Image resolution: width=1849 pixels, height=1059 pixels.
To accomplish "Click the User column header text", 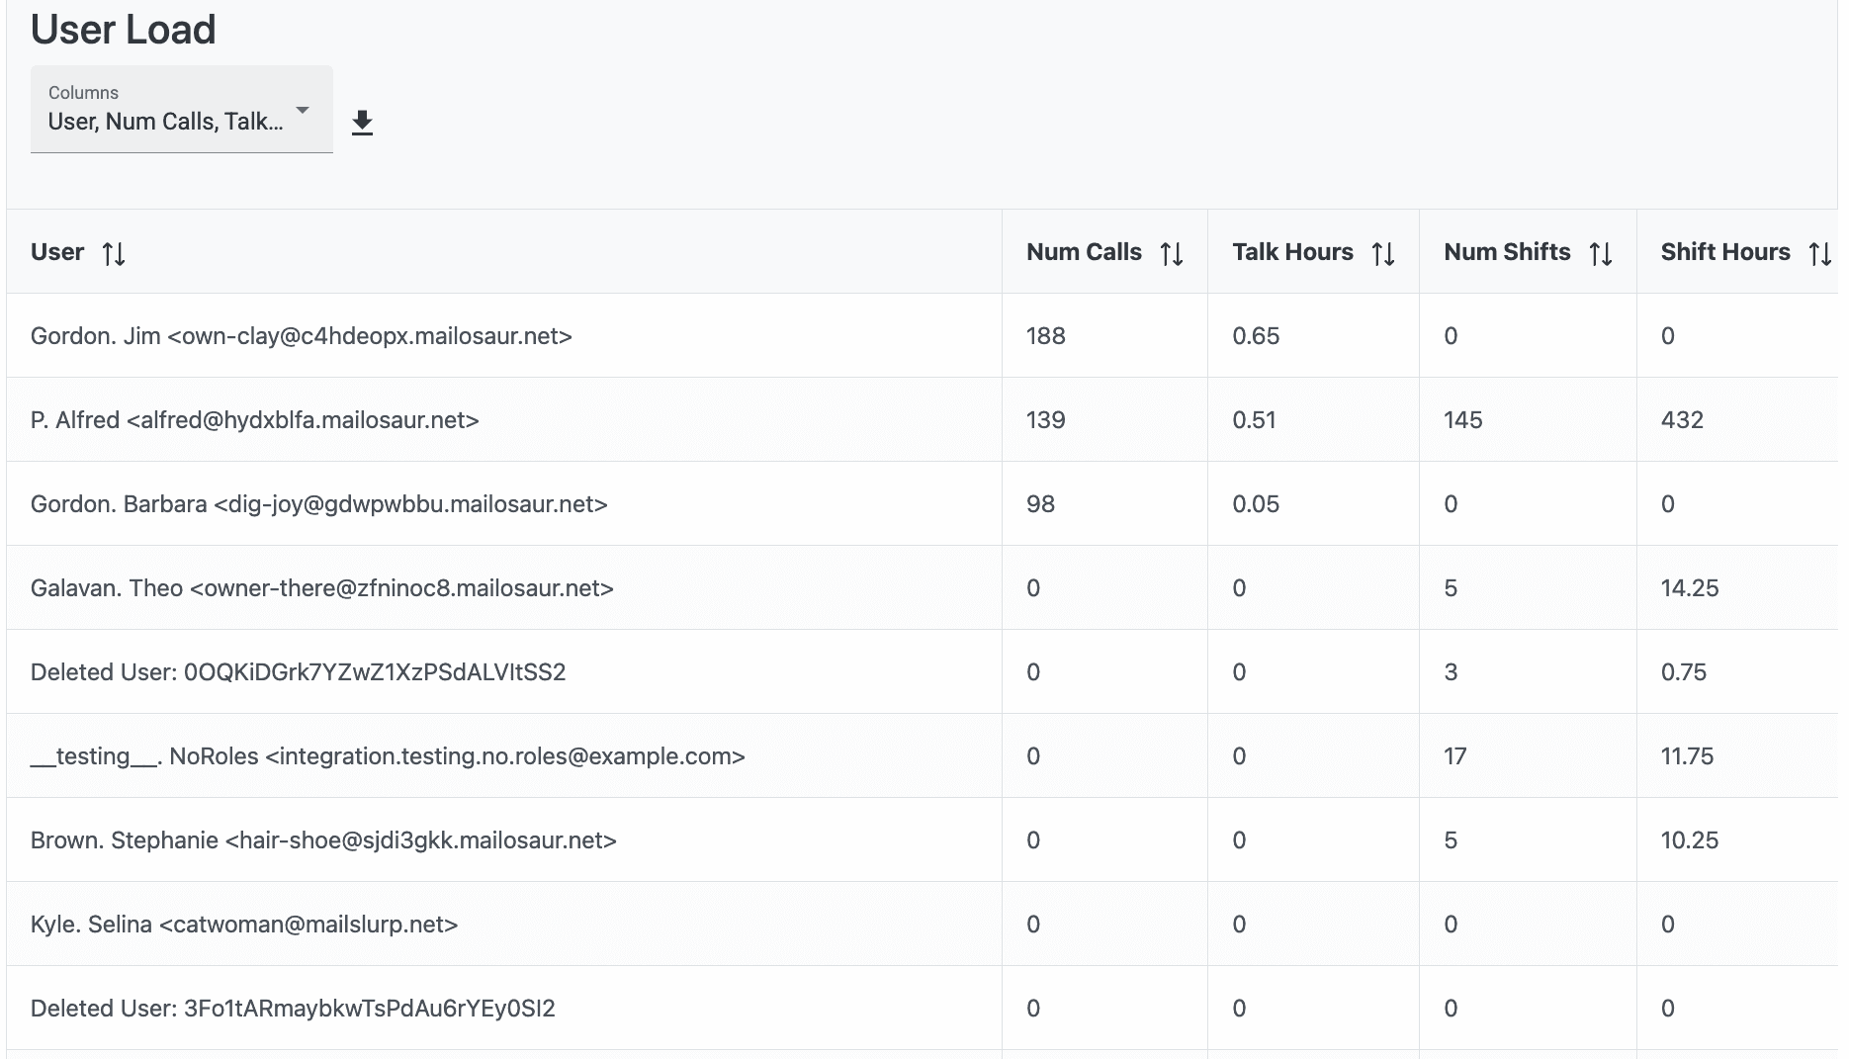I will click(x=57, y=252).
